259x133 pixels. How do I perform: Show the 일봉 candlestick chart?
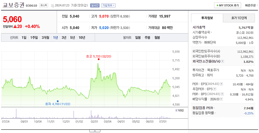click(138, 38)
